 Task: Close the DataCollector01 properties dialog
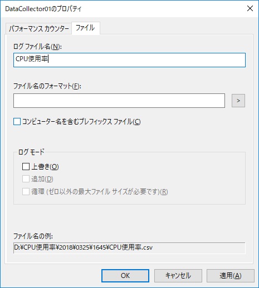pyautogui.click(x=250, y=8)
